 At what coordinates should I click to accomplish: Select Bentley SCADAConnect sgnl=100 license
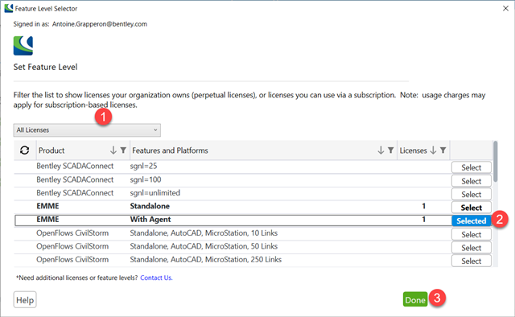point(472,181)
